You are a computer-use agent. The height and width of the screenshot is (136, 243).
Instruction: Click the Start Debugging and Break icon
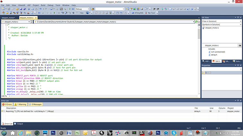[x=73, y=9]
